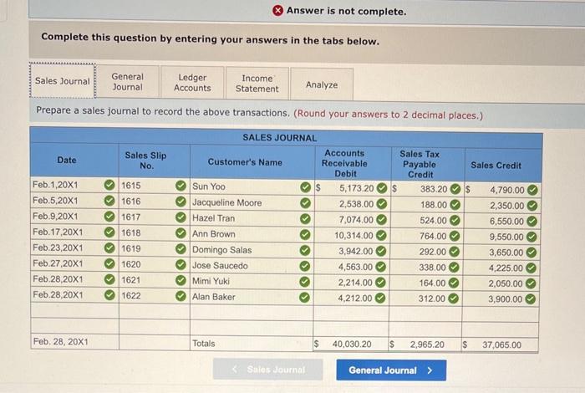Screen dimensions: 585x393
Task: Open the Analyze tab
Action: [x=322, y=84]
